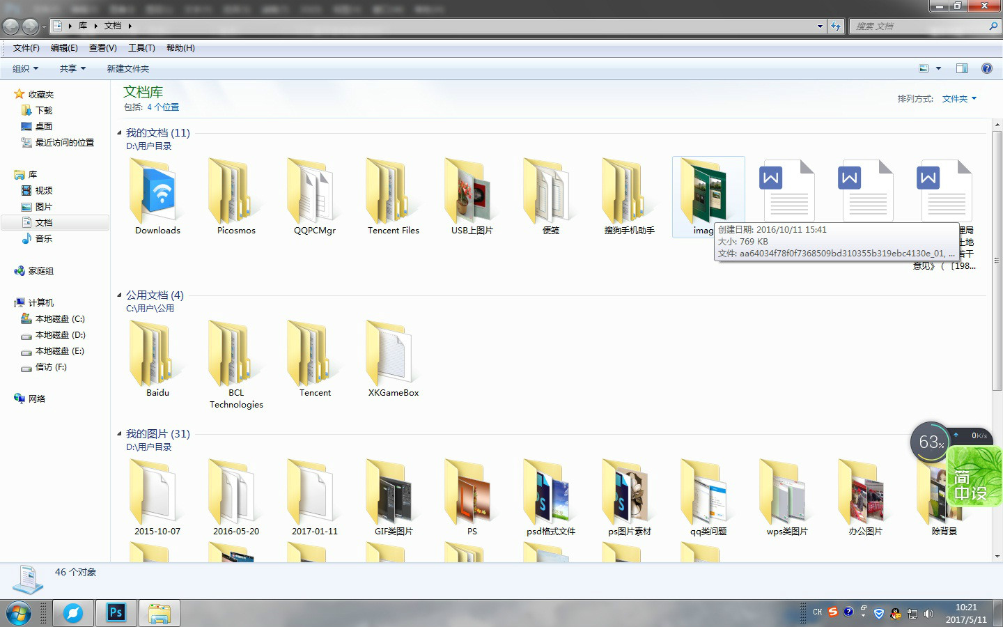The width and height of the screenshot is (1003, 627).
Task: Select 视频 library in navigation pane
Action: coord(44,191)
